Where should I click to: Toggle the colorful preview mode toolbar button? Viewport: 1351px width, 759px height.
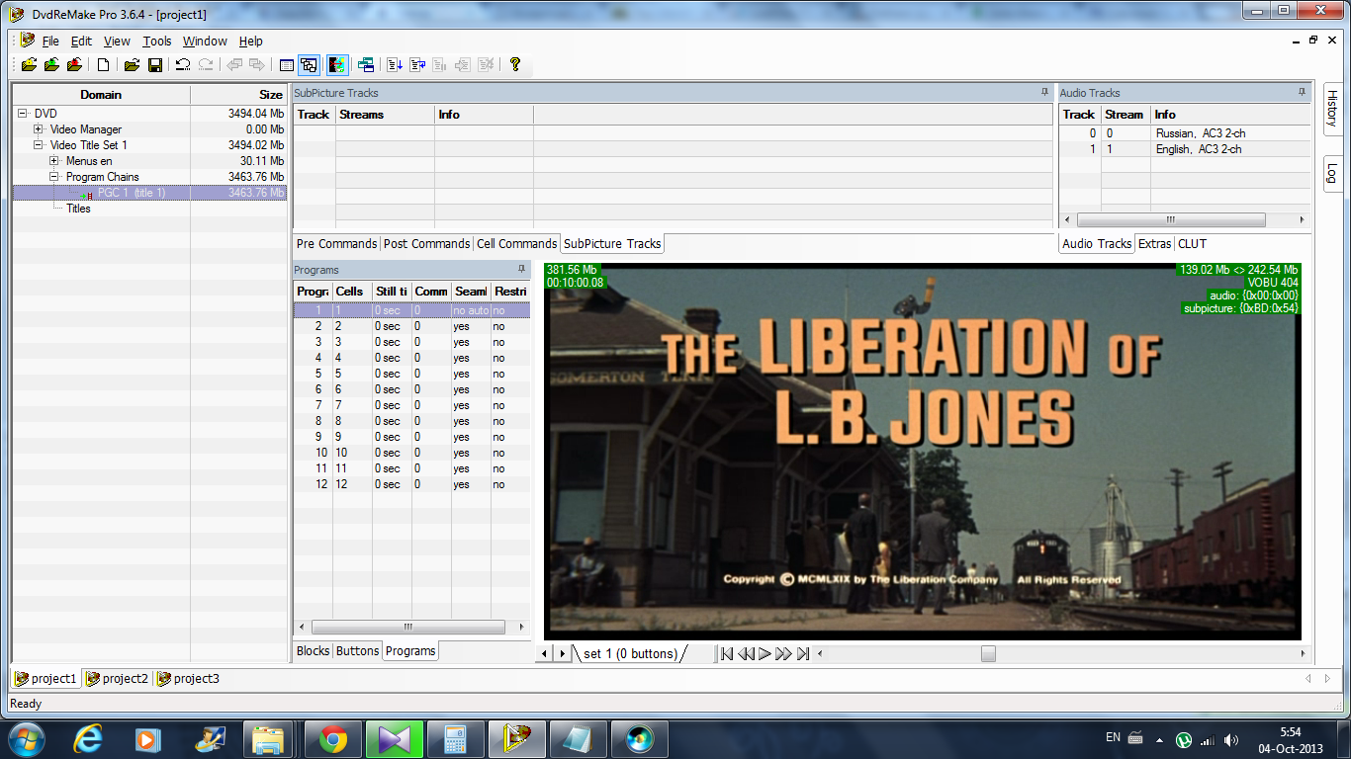[337, 65]
